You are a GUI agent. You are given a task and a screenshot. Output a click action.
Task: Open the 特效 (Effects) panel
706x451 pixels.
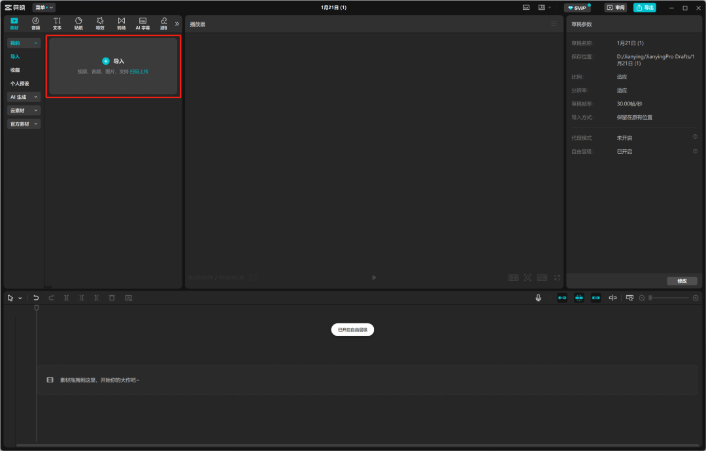point(100,24)
